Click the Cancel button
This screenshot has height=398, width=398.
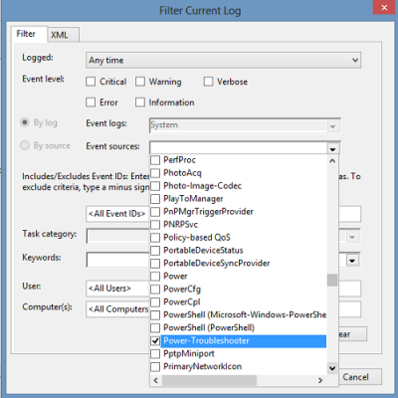click(x=355, y=377)
